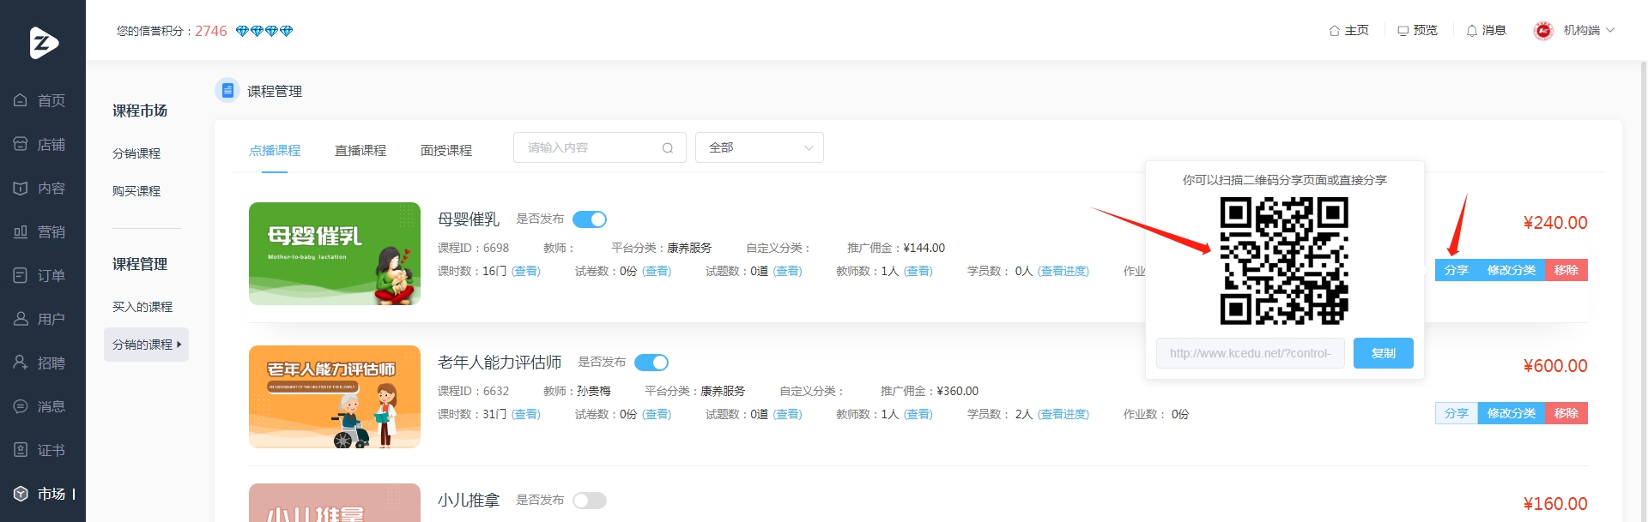Open the 招聘 recruitment sidebar icon
Image resolution: width=1648 pixels, height=522 pixels.
click(x=21, y=363)
